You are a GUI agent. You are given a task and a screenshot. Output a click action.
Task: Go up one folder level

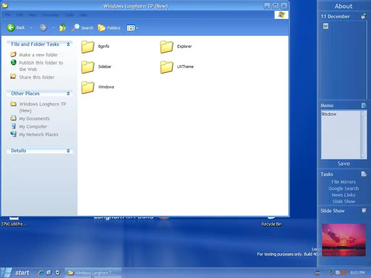[x=63, y=28]
